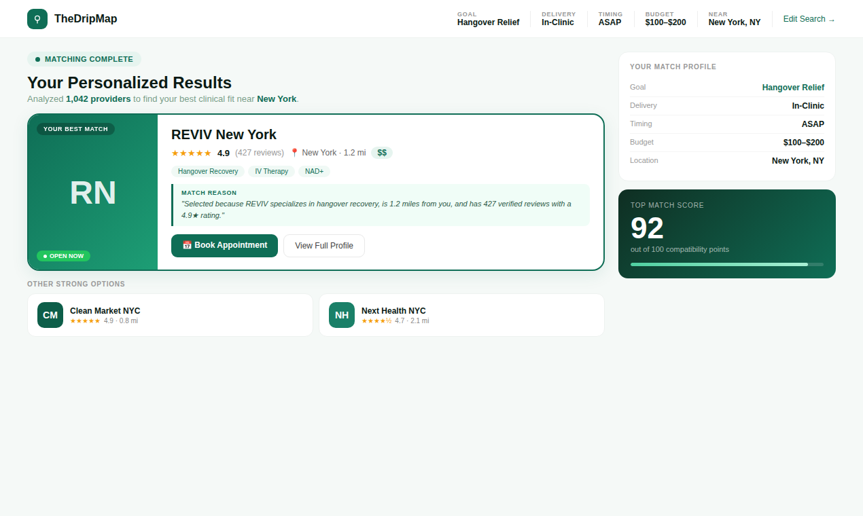This screenshot has width=863, height=516.
Task: Click the Your Best Match badge
Action: (75, 129)
